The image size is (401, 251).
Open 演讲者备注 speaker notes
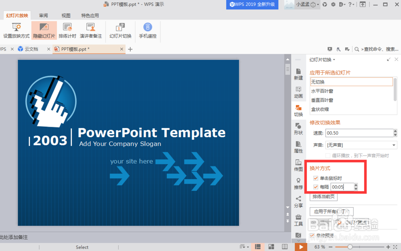pos(91,30)
